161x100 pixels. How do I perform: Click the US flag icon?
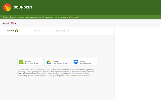pos(12,23)
